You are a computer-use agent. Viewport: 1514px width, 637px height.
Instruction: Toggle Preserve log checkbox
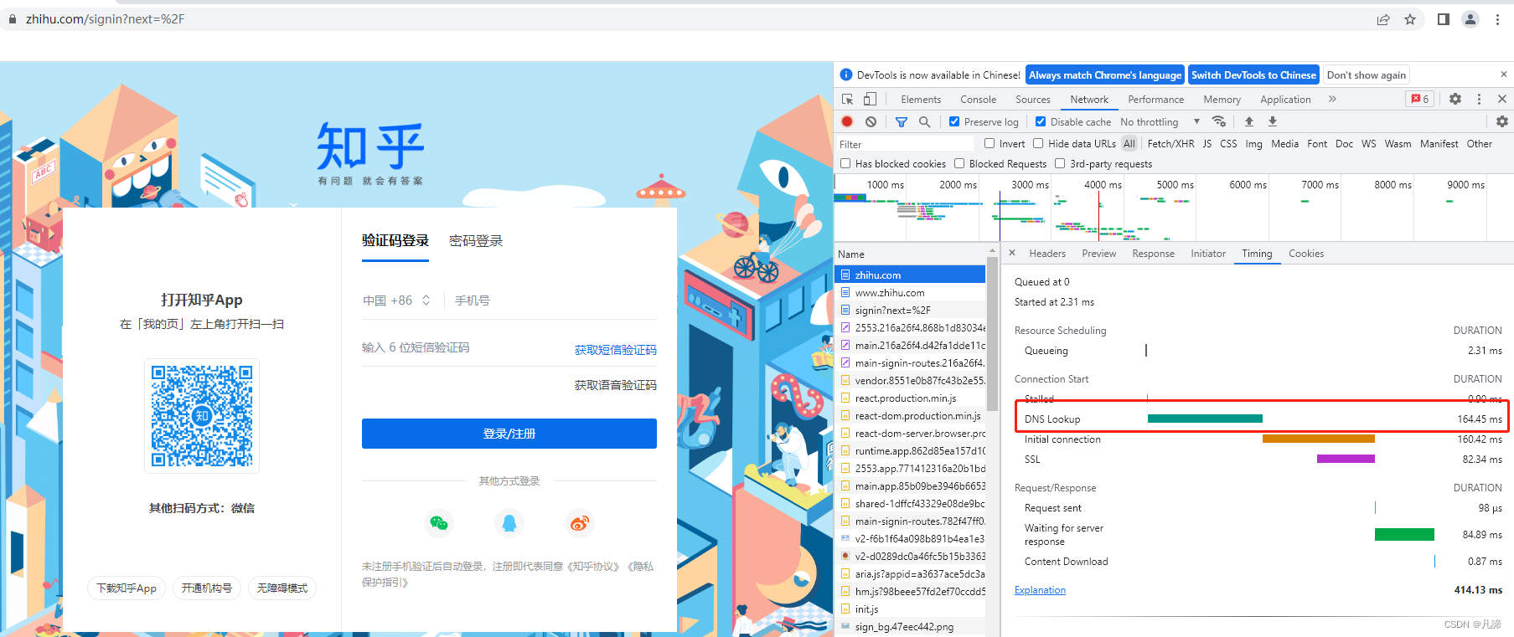[954, 121]
